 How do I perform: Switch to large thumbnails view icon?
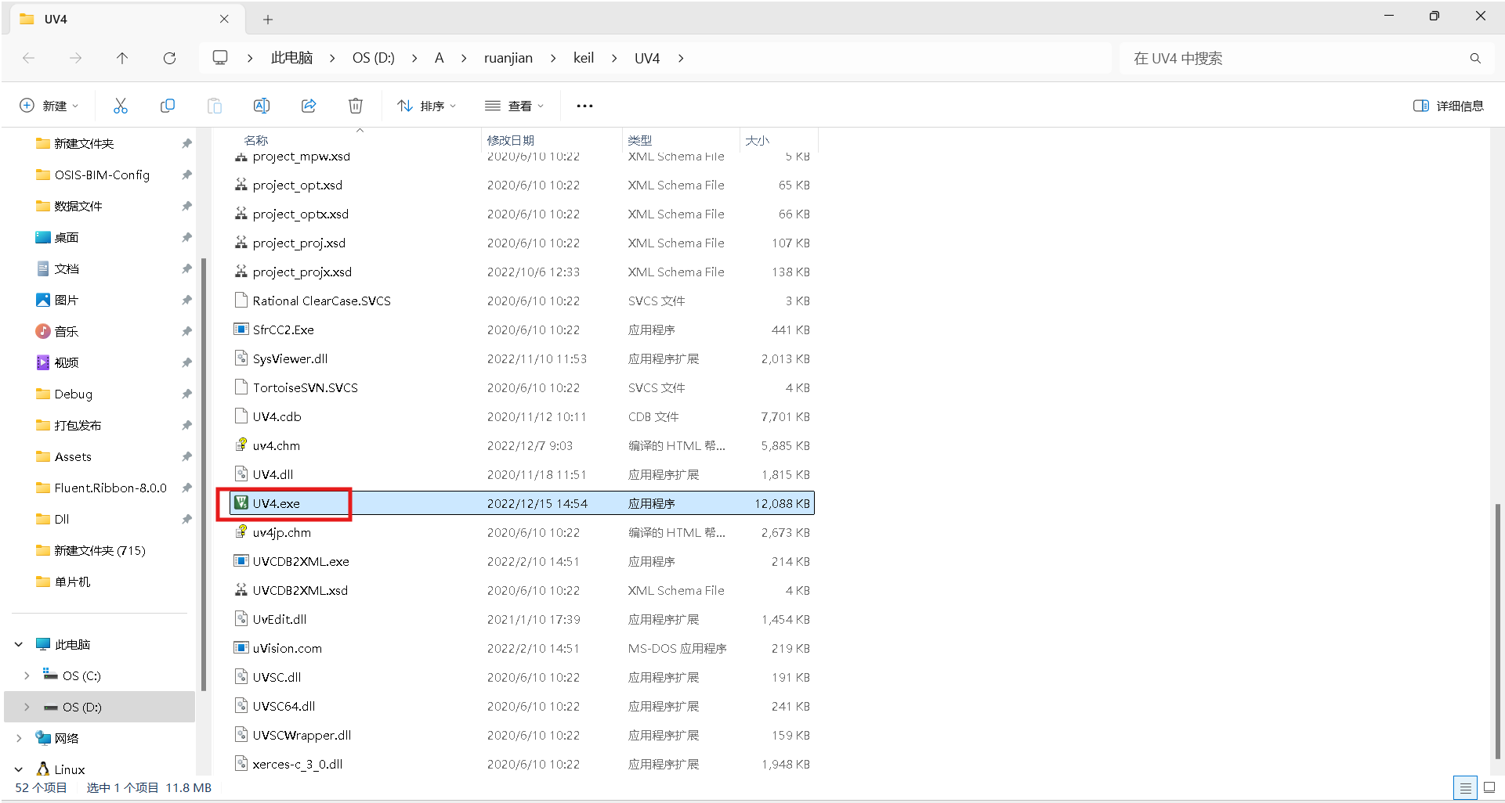tap(1489, 787)
